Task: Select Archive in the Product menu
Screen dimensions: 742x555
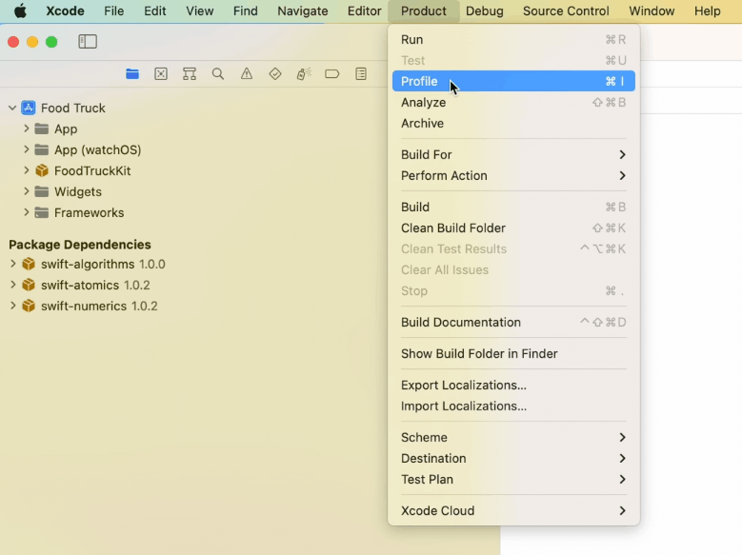Action: (x=513, y=123)
